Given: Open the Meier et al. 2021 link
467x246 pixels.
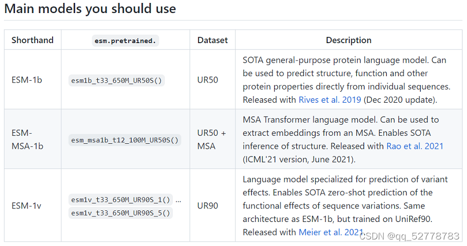Looking at the screenshot, I should 331,232.
